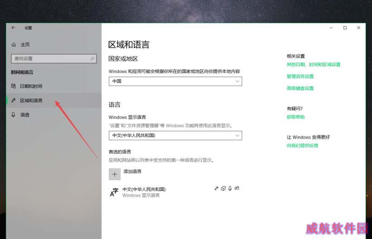372x239 pixels.
Task: Click the 国家或地区 section heading
Action: click(x=123, y=59)
